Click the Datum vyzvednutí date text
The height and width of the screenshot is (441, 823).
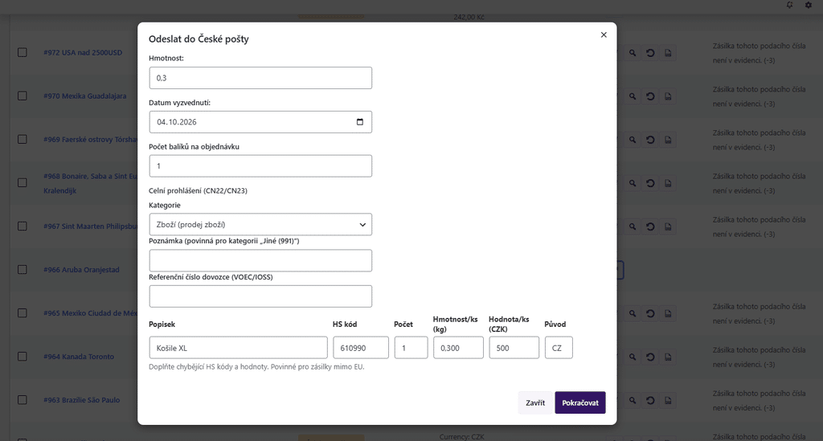pos(177,121)
